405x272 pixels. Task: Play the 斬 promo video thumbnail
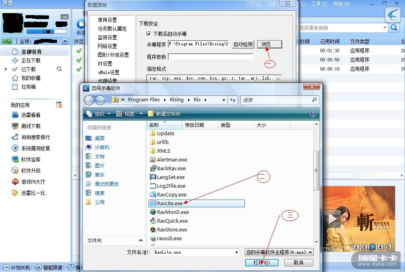pyautogui.click(x=333, y=219)
